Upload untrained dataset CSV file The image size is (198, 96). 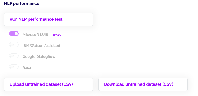[49, 84]
